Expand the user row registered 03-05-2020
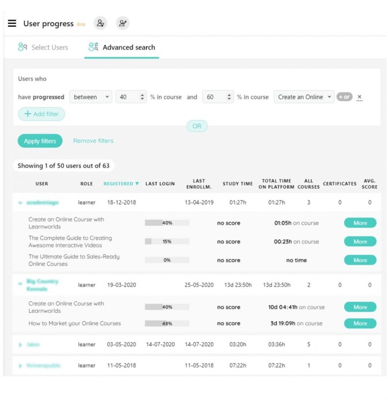 pos(20,345)
